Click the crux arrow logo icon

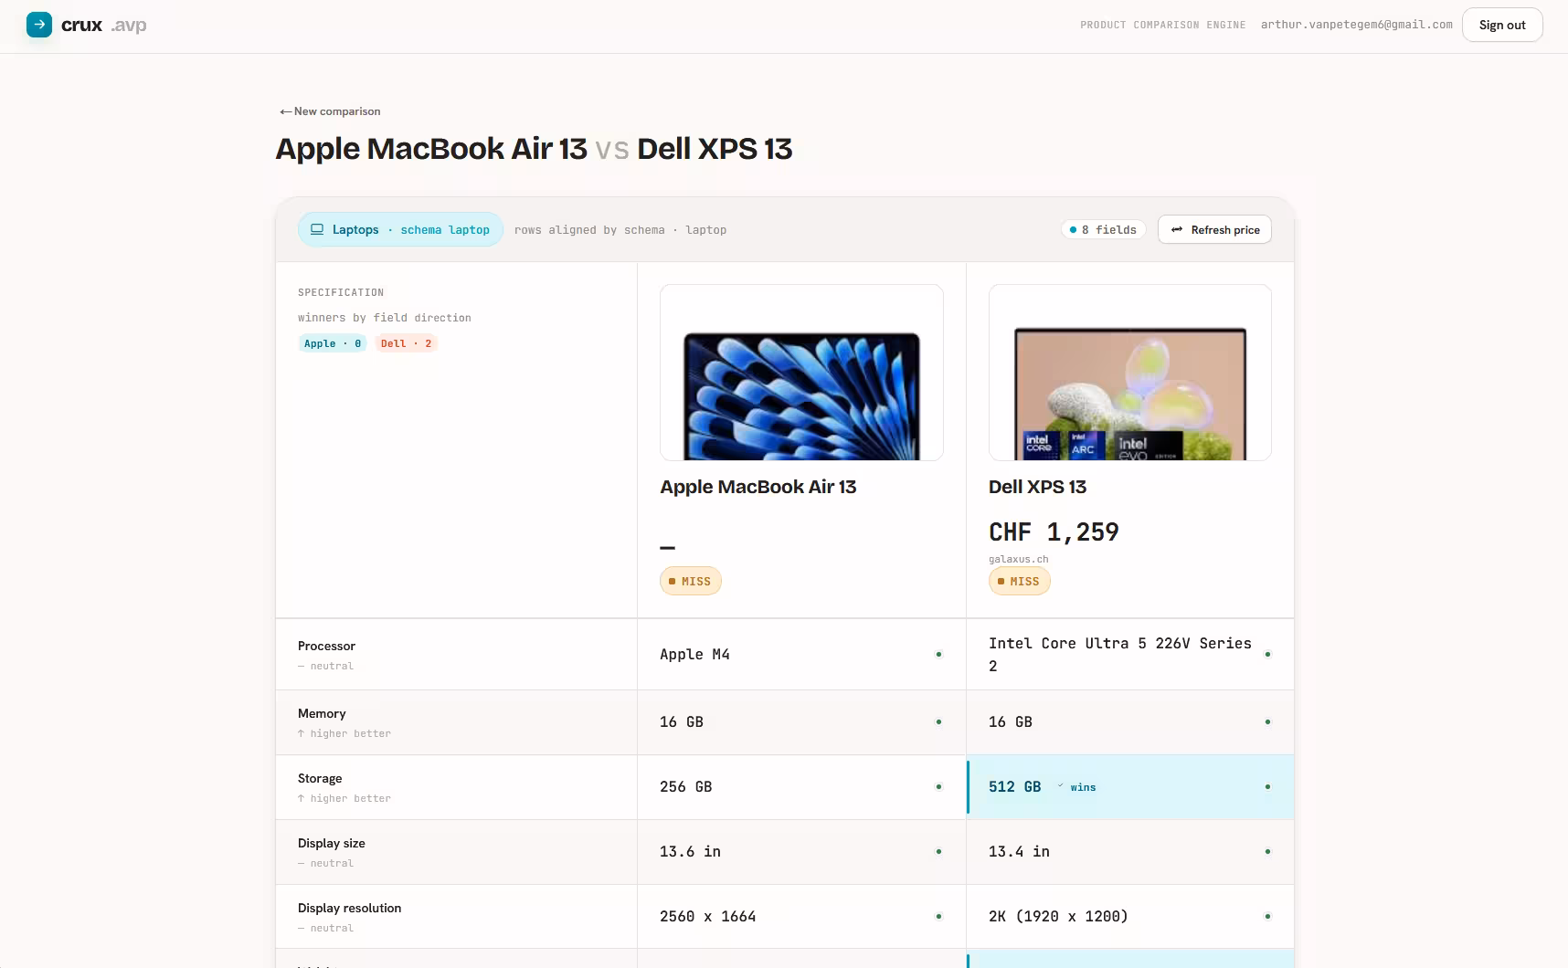click(39, 25)
